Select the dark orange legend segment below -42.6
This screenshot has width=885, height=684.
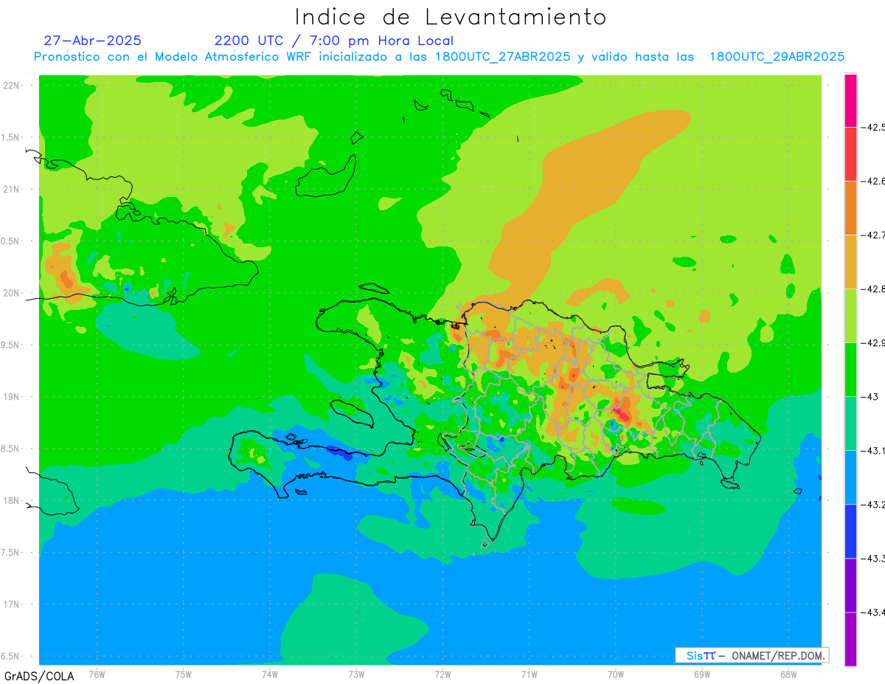[x=850, y=207]
